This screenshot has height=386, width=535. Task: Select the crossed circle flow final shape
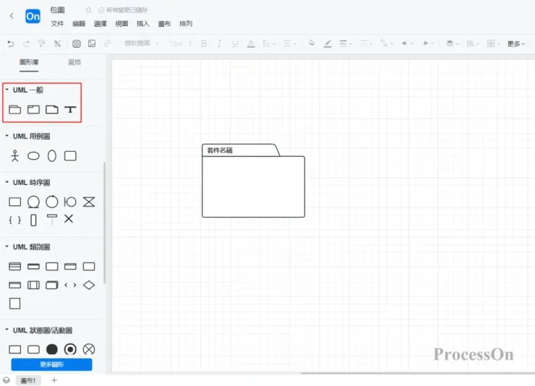point(89,349)
